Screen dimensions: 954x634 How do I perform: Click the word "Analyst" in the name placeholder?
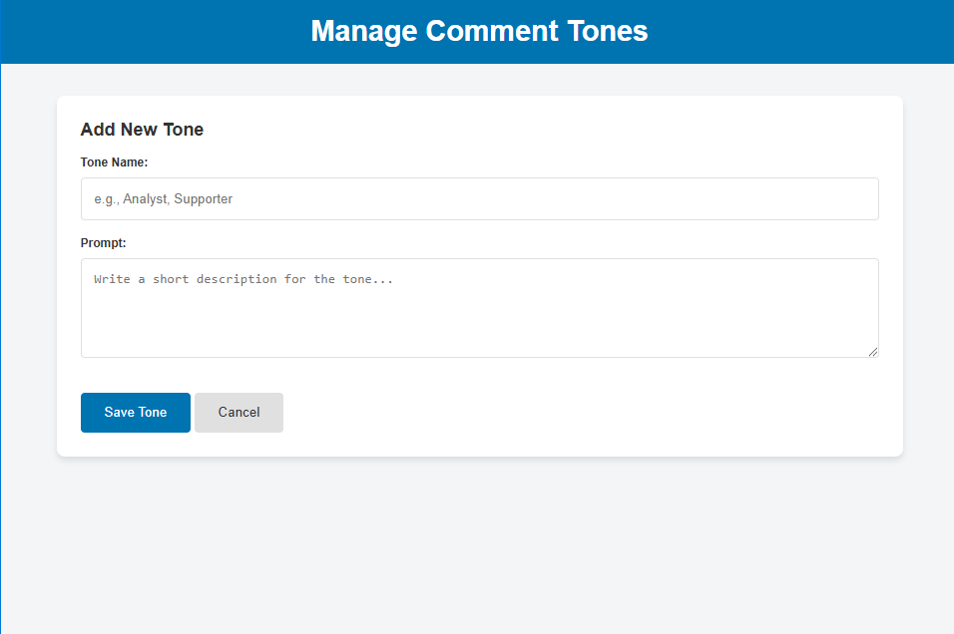pyautogui.click(x=146, y=199)
